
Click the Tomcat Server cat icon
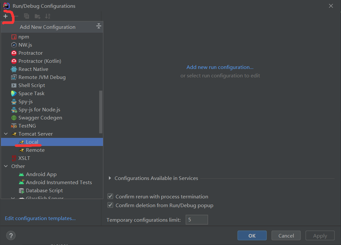[14, 134]
